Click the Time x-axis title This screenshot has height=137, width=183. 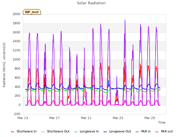[162, 122]
